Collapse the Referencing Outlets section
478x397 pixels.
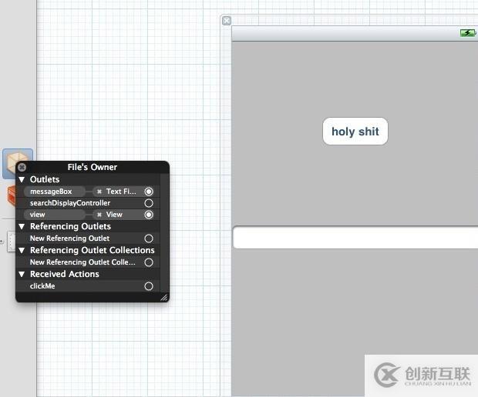22,227
